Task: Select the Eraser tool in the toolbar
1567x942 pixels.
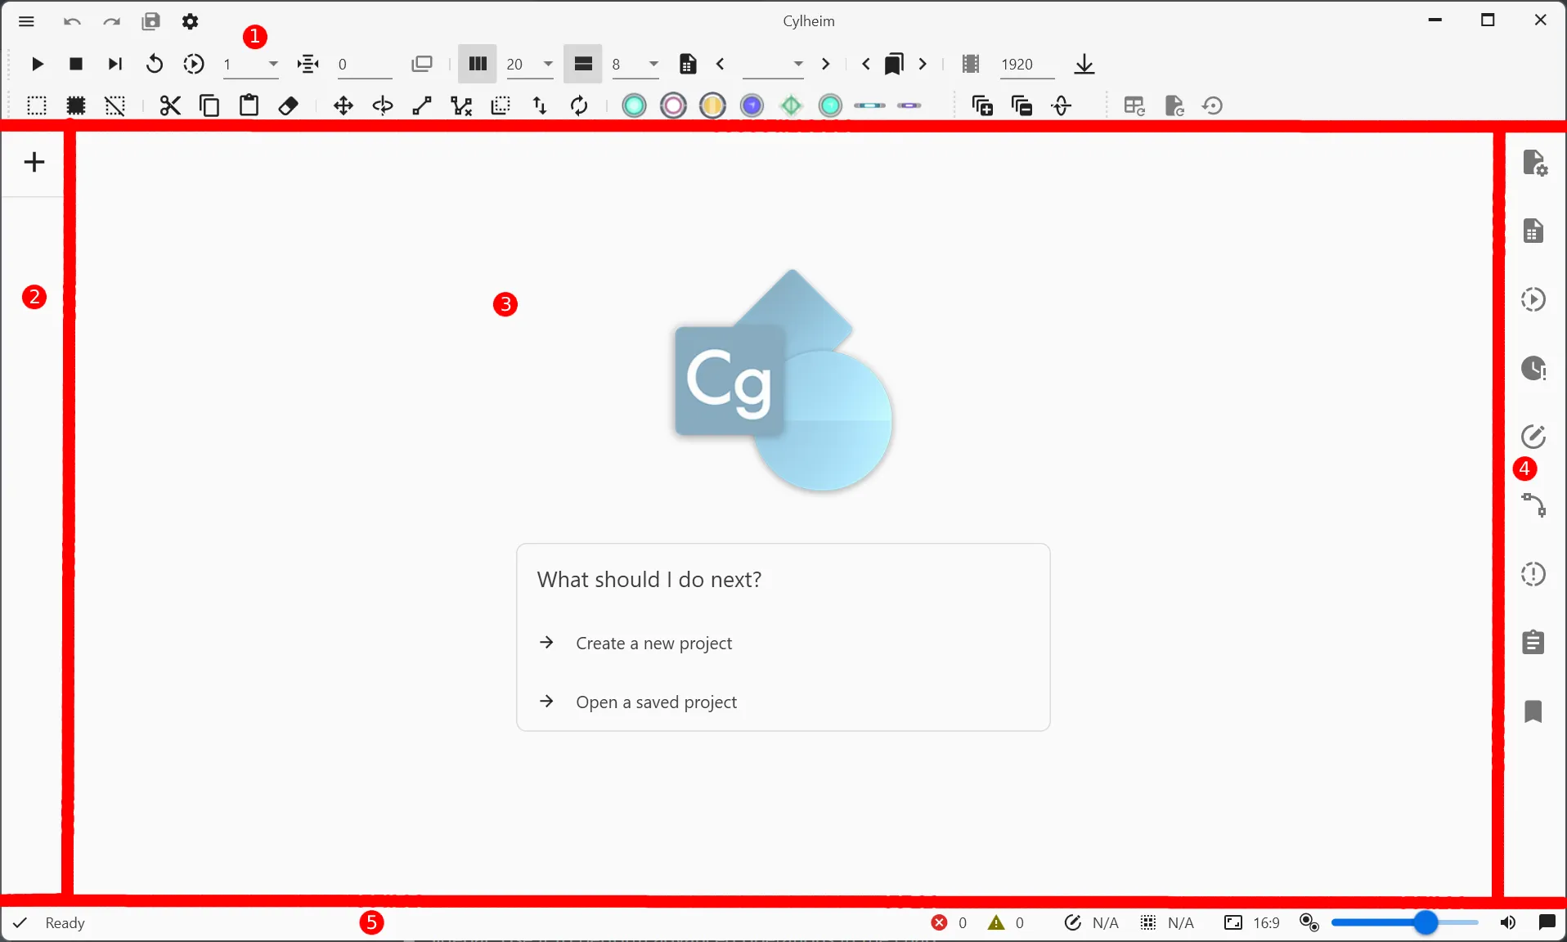Action: 289,105
